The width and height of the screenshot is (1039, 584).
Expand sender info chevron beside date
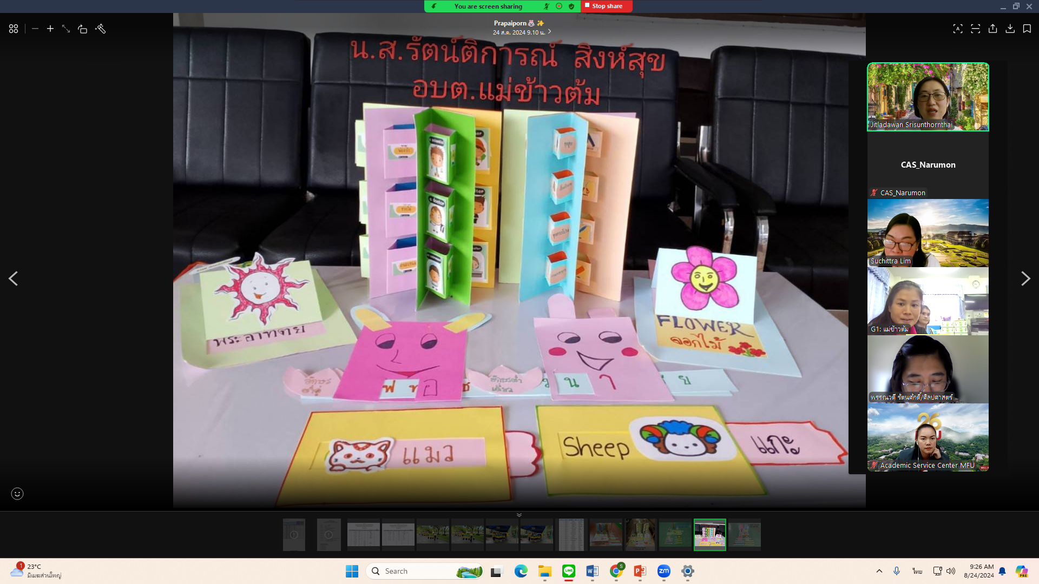tap(549, 31)
